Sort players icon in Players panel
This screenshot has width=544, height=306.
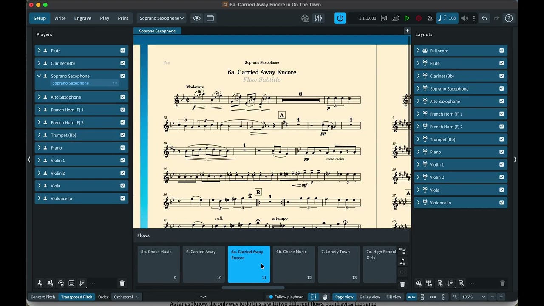[82, 283]
